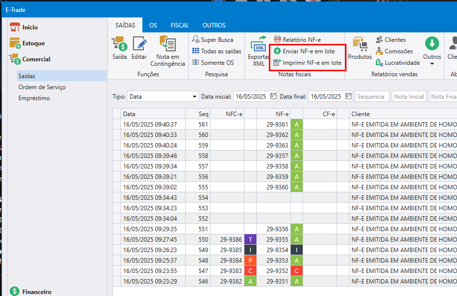Open the Inicio section in sidebar
457x296 pixels.
click(x=23, y=27)
